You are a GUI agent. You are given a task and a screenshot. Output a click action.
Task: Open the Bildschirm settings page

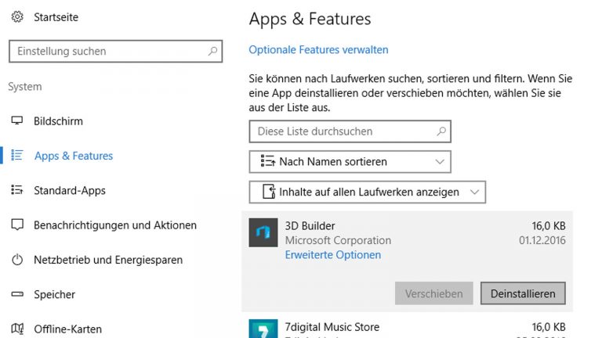(x=58, y=121)
